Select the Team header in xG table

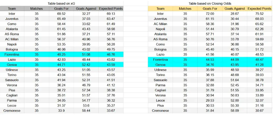pyautogui.click(x=12, y=9)
